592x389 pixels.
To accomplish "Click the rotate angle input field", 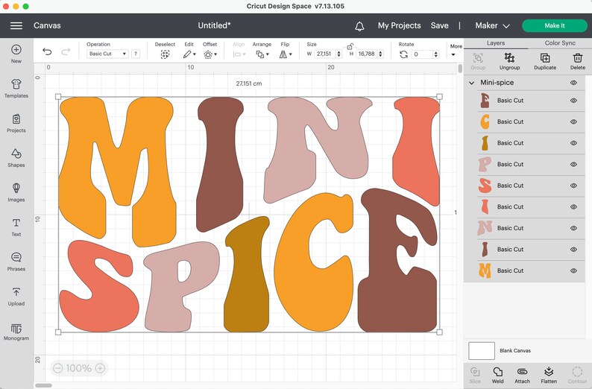I will [x=422, y=54].
